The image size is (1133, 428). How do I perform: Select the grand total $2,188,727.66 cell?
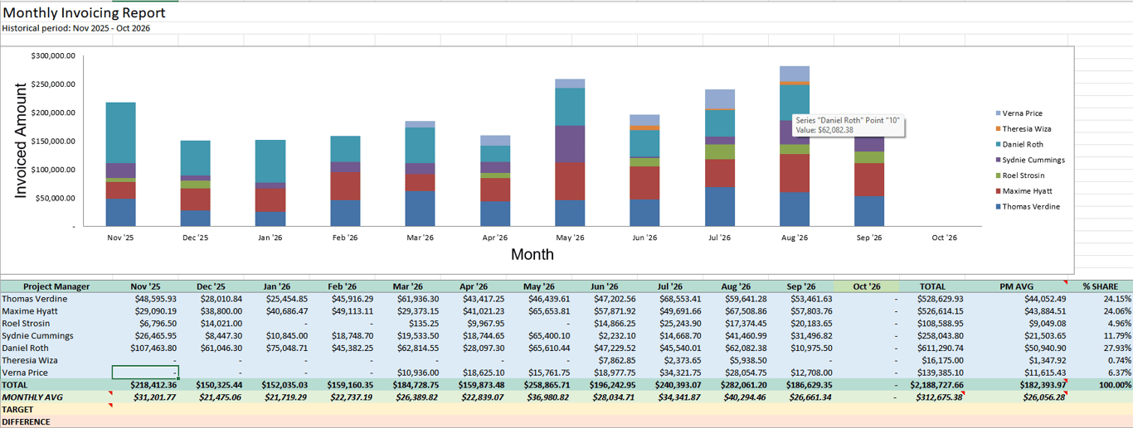pyautogui.click(x=934, y=386)
